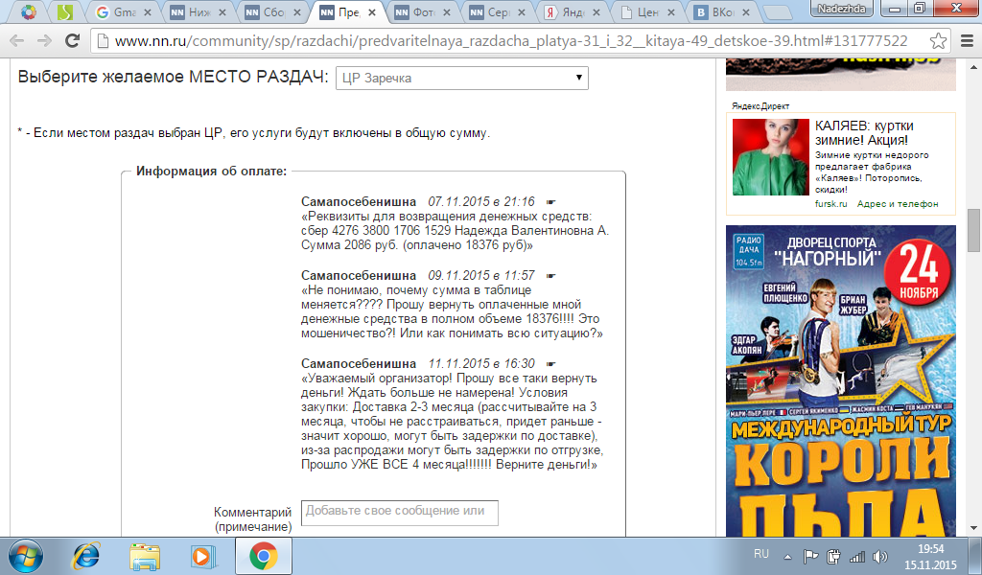Click the Chrome icon in the taskbar
The image size is (982, 575).
(x=263, y=556)
